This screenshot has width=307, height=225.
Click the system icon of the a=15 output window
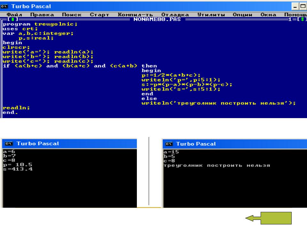(169, 144)
